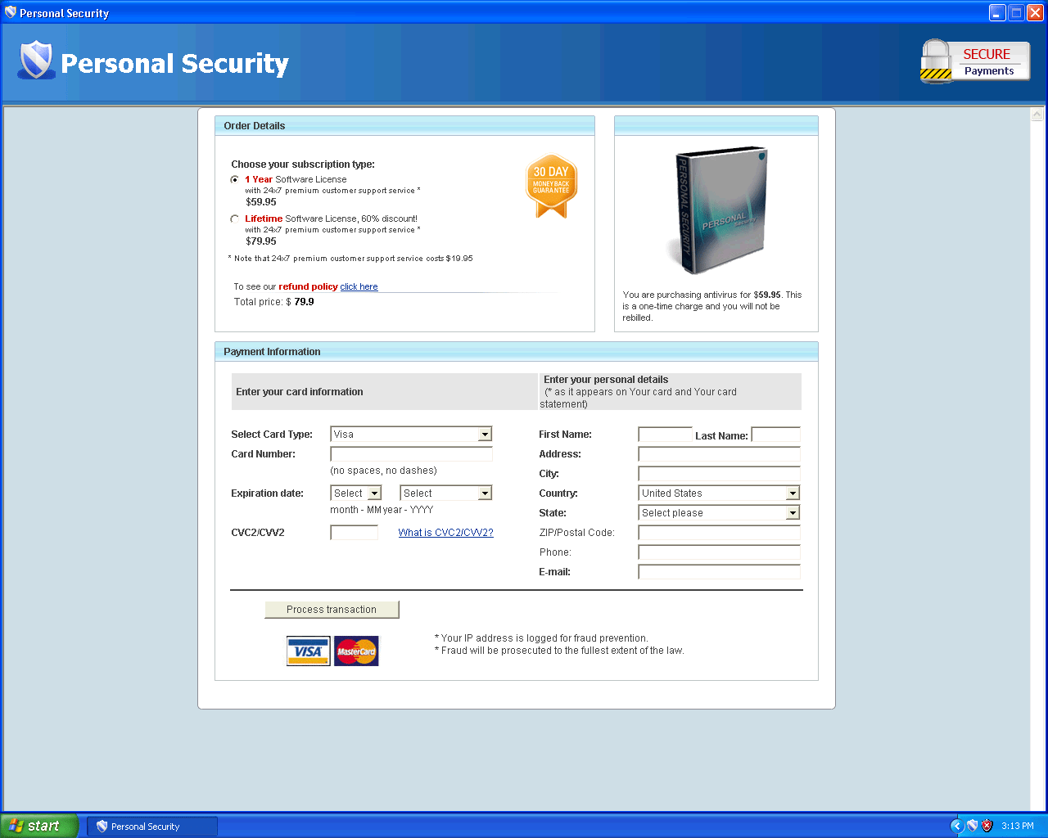
Task: Click the 30 Day money back badge
Action: [551, 185]
